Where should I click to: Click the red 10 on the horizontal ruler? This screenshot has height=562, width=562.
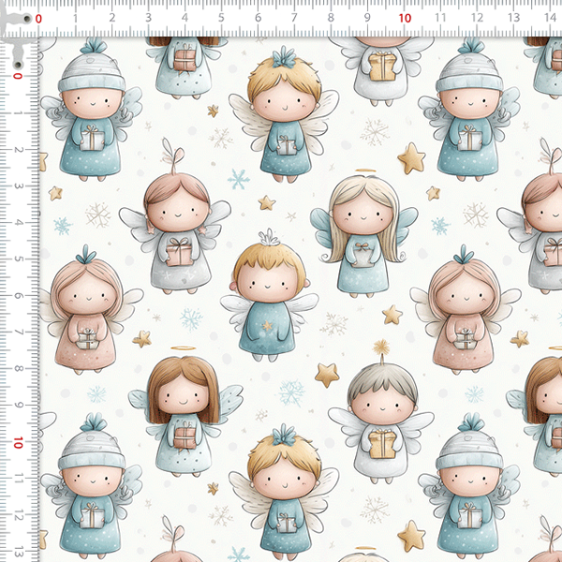[x=405, y=18]
